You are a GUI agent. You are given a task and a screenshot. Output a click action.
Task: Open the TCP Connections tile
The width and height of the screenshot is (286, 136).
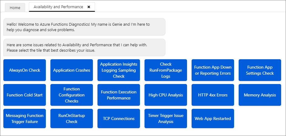pos(119,118)
